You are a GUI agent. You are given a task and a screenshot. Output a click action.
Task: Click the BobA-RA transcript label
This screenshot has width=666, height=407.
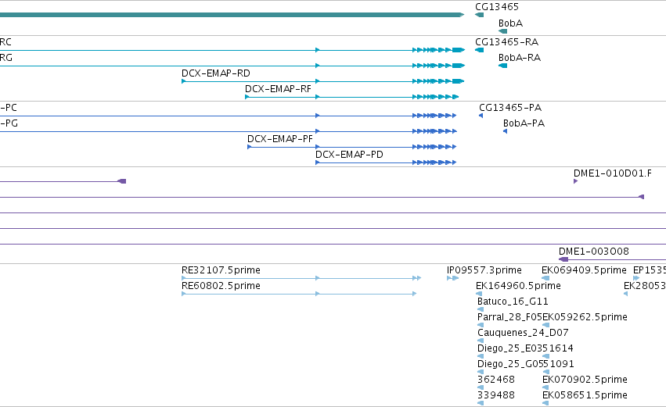pyautogui.click(x=519, y=58)
